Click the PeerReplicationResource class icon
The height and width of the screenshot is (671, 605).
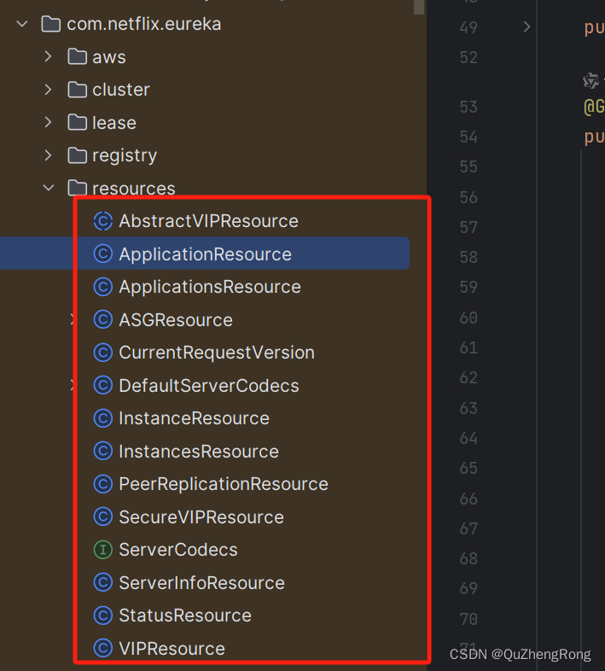click(103, 484)
